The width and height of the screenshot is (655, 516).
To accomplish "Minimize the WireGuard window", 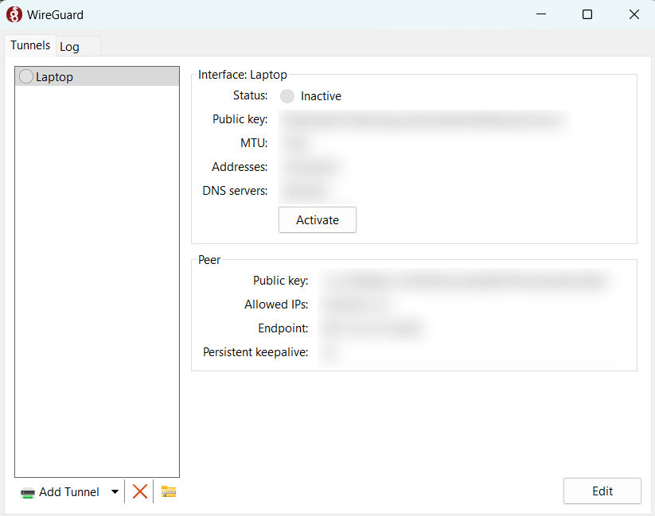I will (541, 14).
